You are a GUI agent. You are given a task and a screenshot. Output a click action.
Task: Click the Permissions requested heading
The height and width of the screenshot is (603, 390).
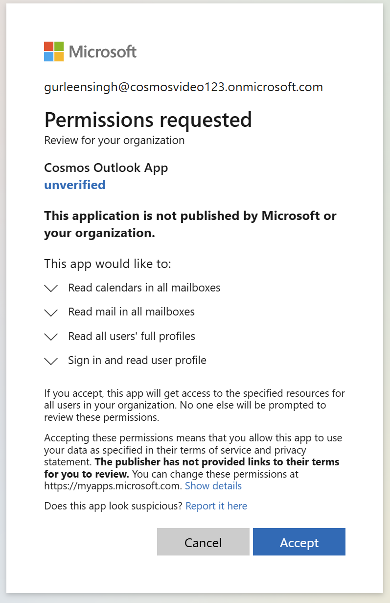(148, 119)
